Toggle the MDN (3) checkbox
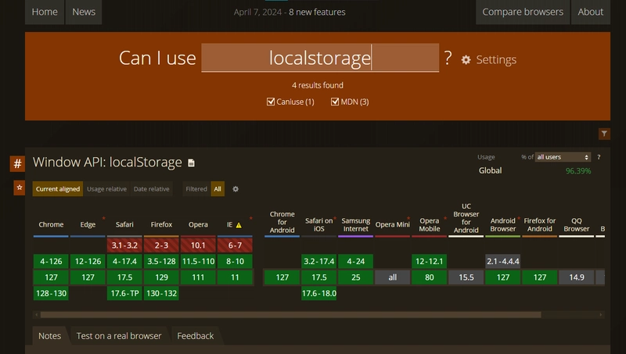Image resolution: width=626 pixels, height=354 pixels. pos(335,102)
